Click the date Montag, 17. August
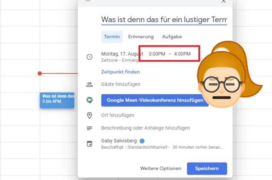 (x=122, y=54)
